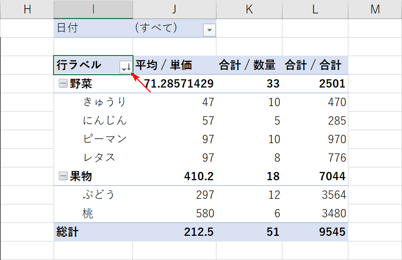Select column I header
The width and height of the screenshot is (402, 260).
click(93, 9)
